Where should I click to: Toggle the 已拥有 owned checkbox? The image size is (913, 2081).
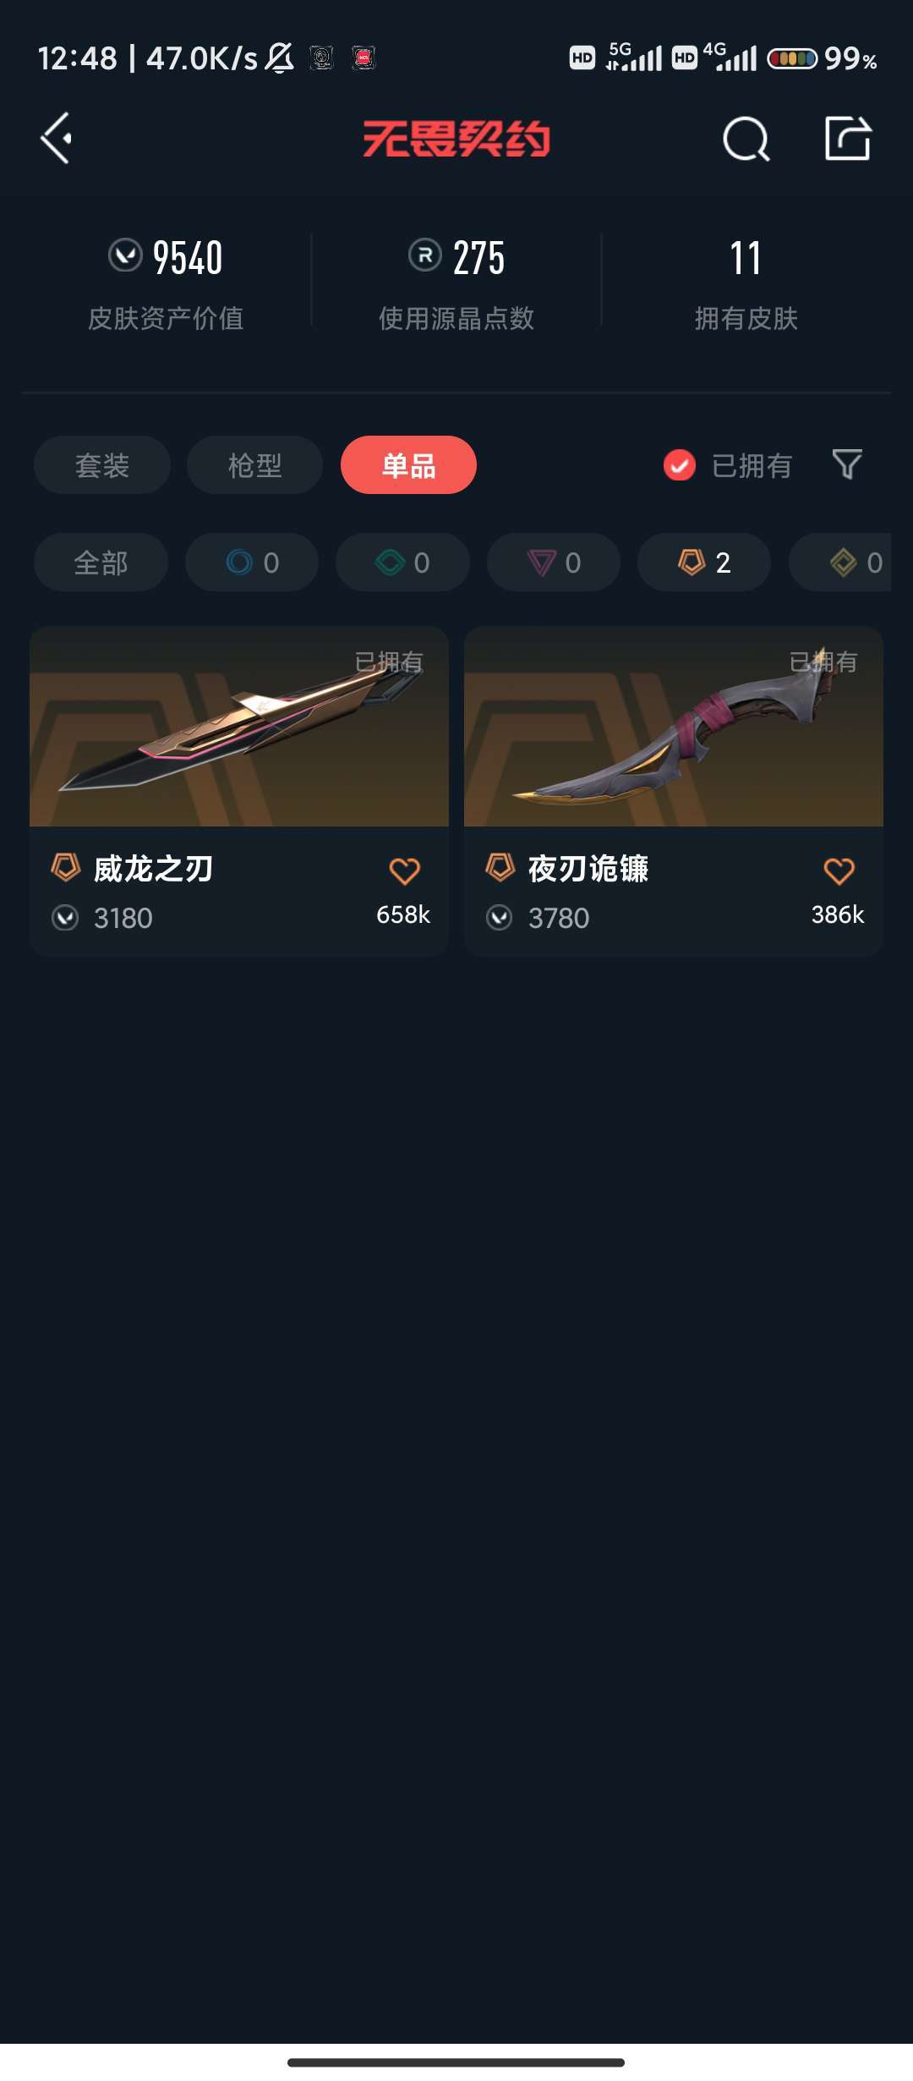(679, 464)
